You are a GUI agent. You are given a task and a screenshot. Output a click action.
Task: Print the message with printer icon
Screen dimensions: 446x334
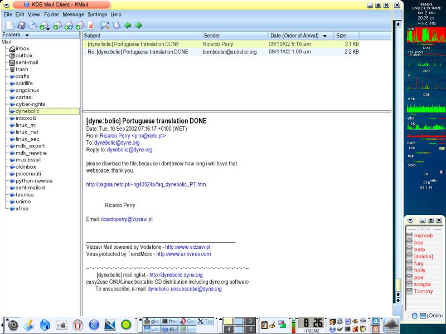[x=33, y=25]
